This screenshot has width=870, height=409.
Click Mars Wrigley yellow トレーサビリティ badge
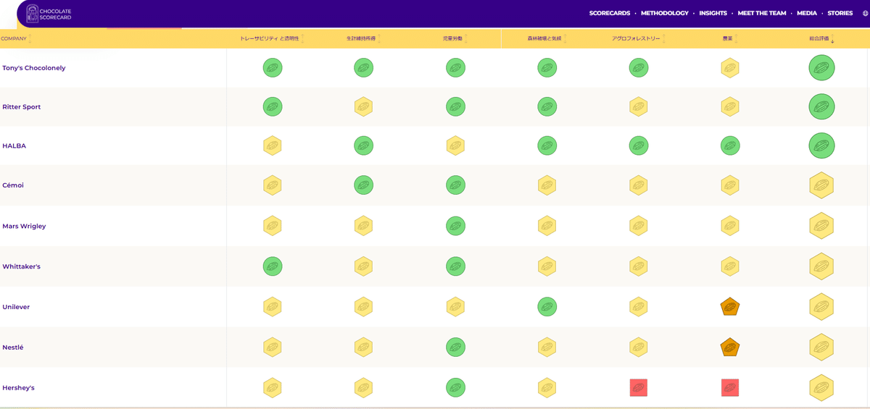pos(273,226)
